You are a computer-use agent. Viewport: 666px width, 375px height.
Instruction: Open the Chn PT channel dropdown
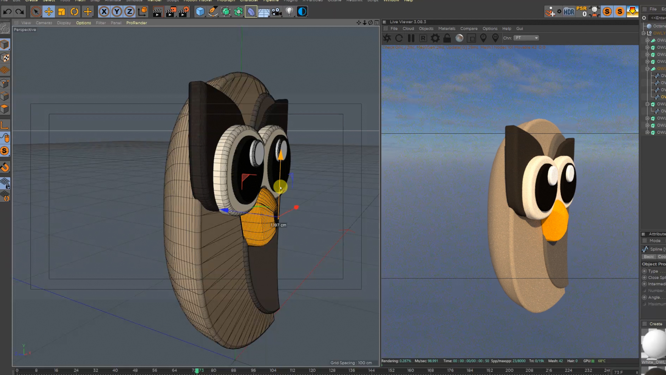[526, 38]
